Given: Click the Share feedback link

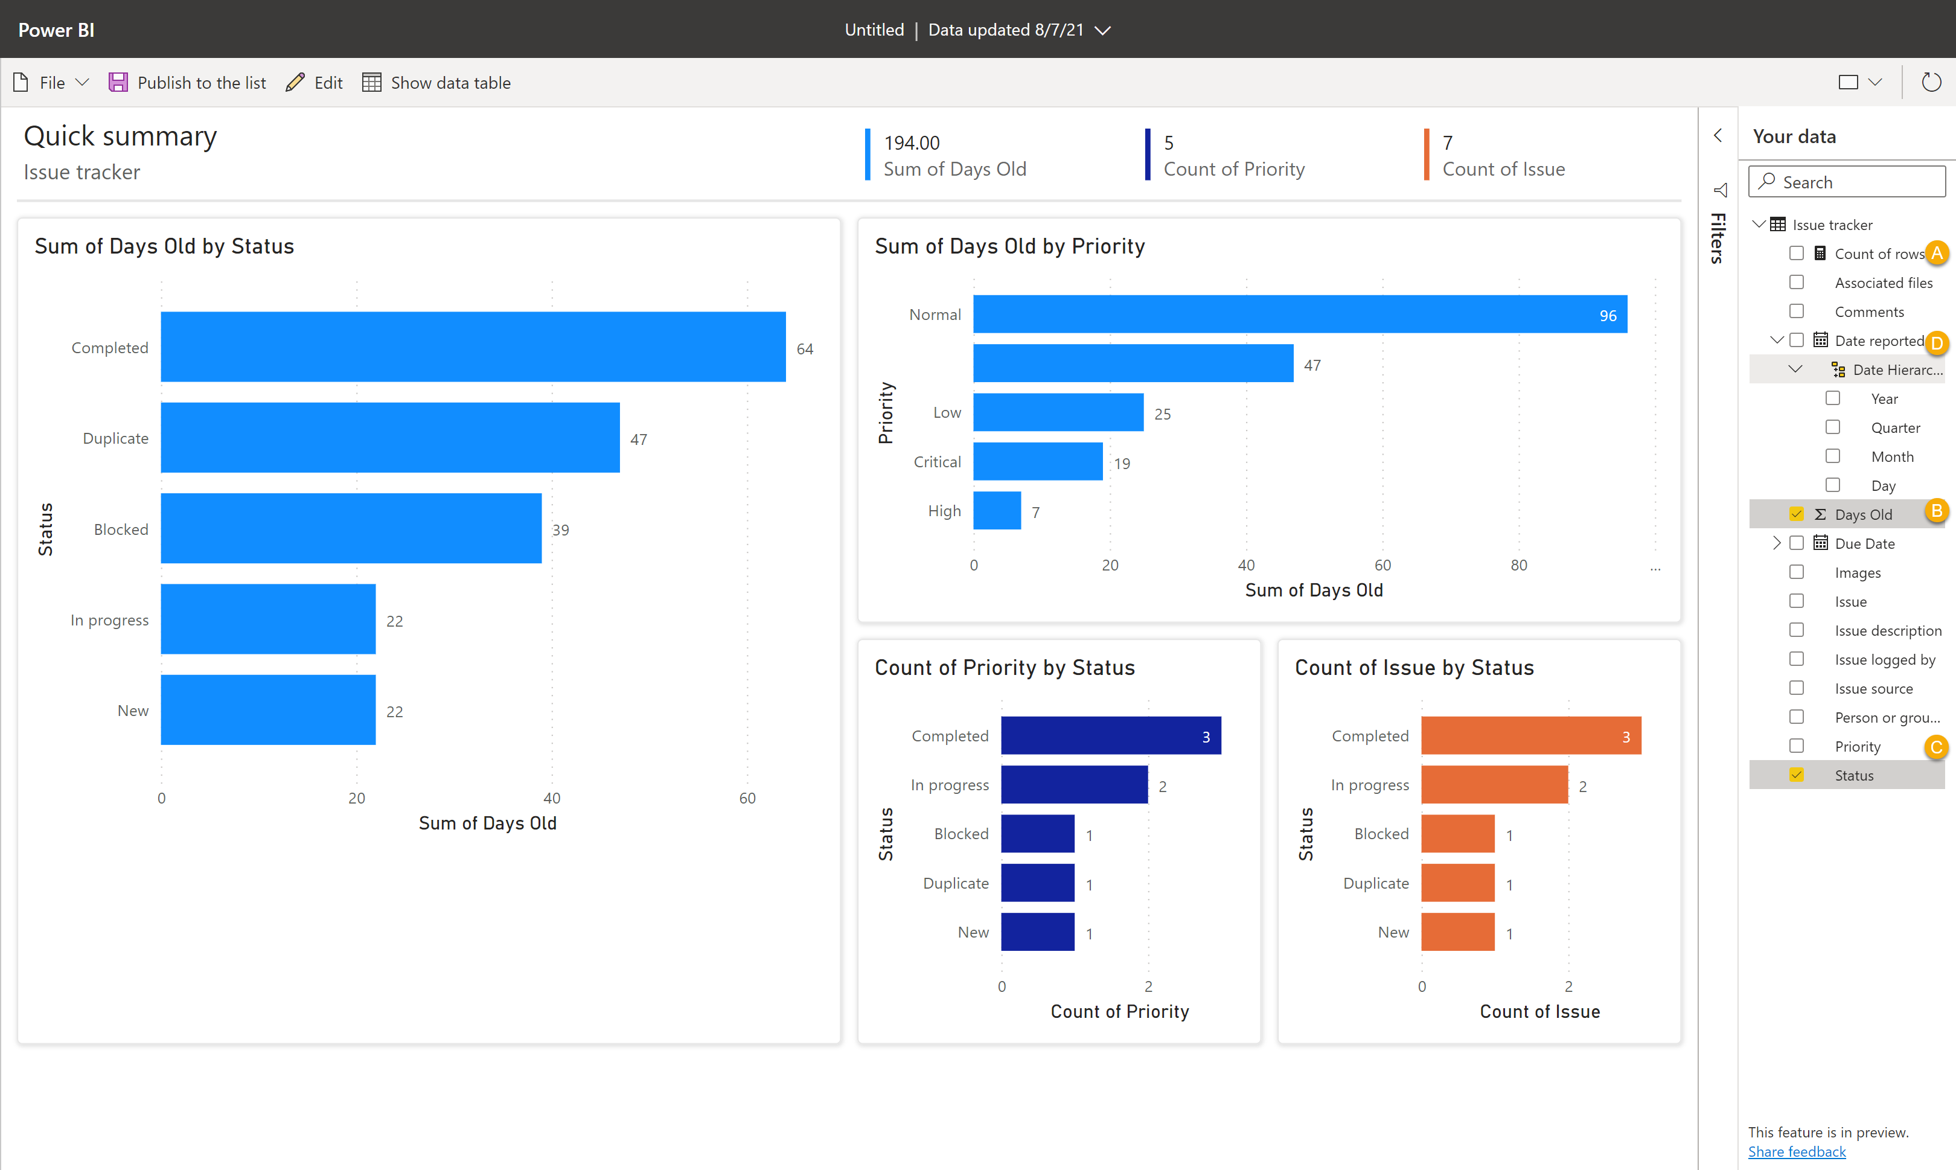Looking at the screenshot, I should tap(1797, 1152).
